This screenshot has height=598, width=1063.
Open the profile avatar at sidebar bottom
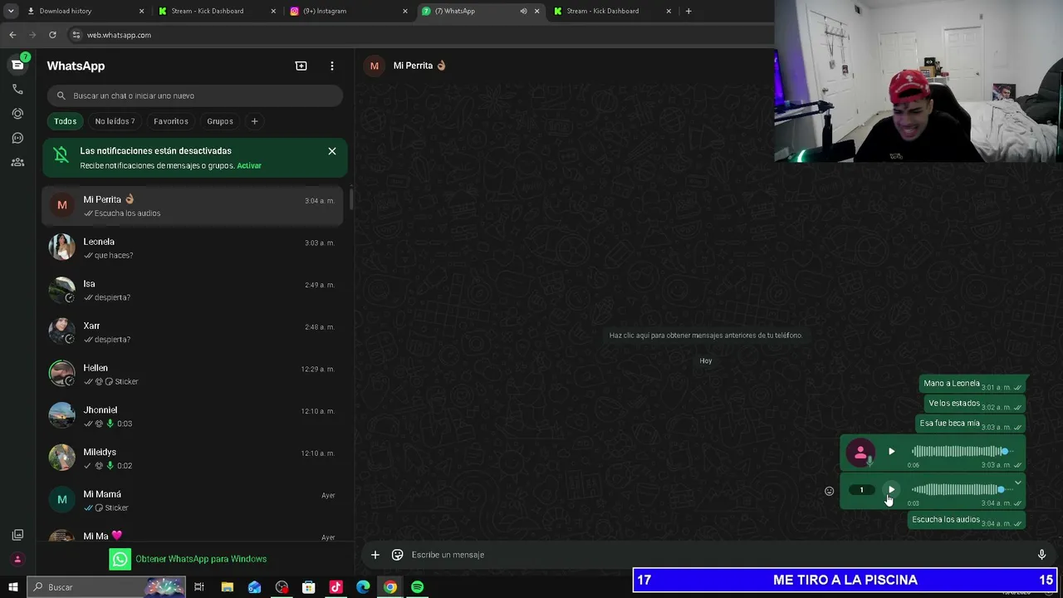click(x=17, y=560)
